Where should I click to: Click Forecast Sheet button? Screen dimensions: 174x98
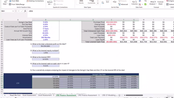160,3
